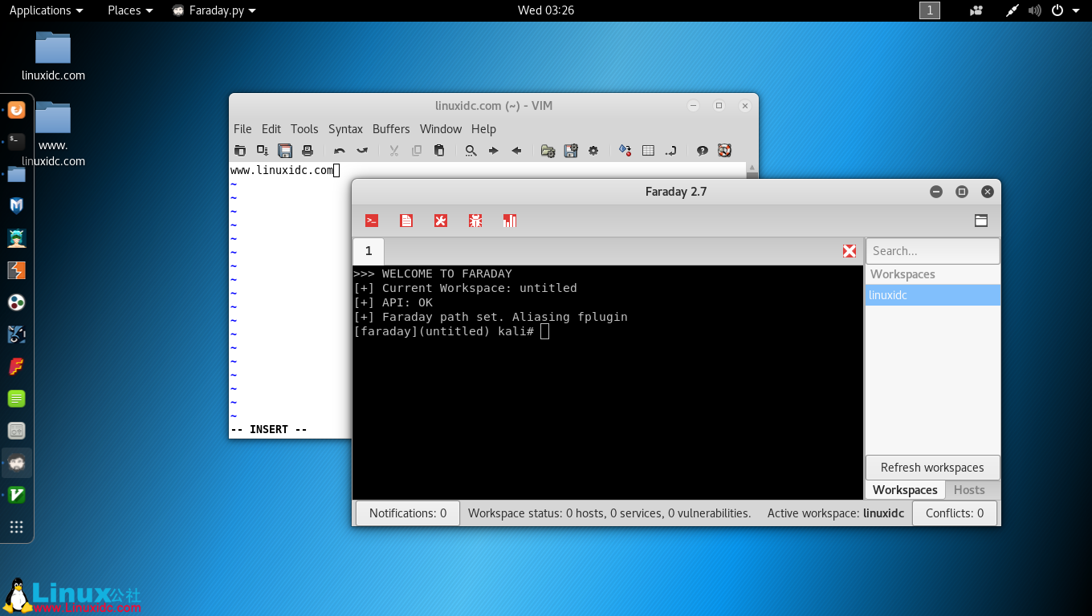The width and height of the screenshot is (1092, 616).
Task: Click VIM Help question-mark icon
Action: coord(703,150)
